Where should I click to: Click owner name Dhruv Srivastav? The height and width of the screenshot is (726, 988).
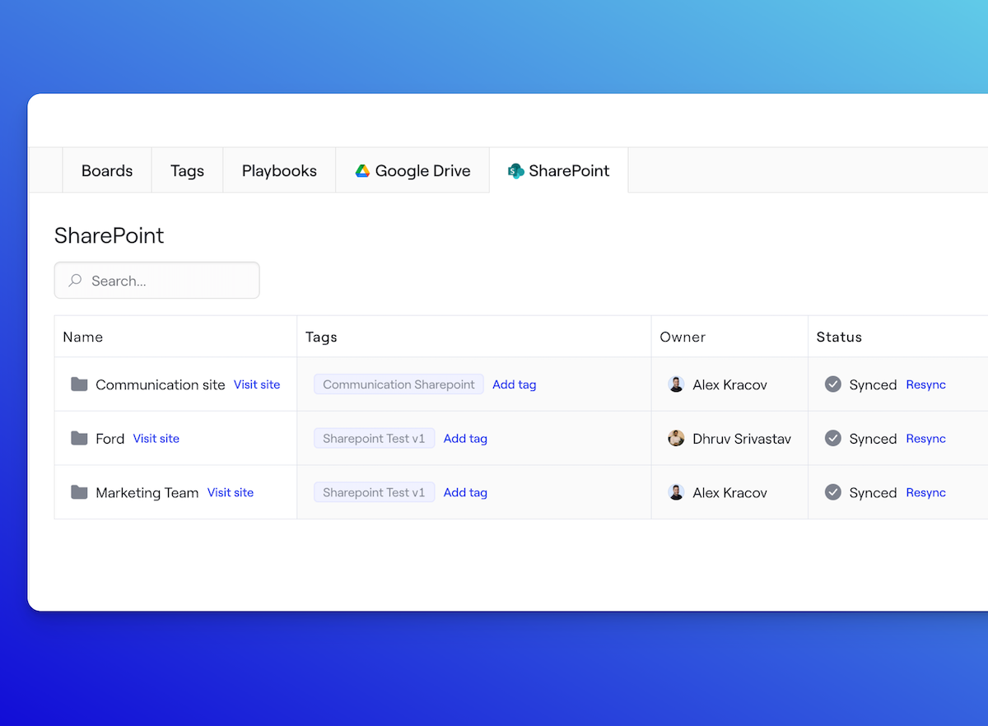tap(742, 439)
